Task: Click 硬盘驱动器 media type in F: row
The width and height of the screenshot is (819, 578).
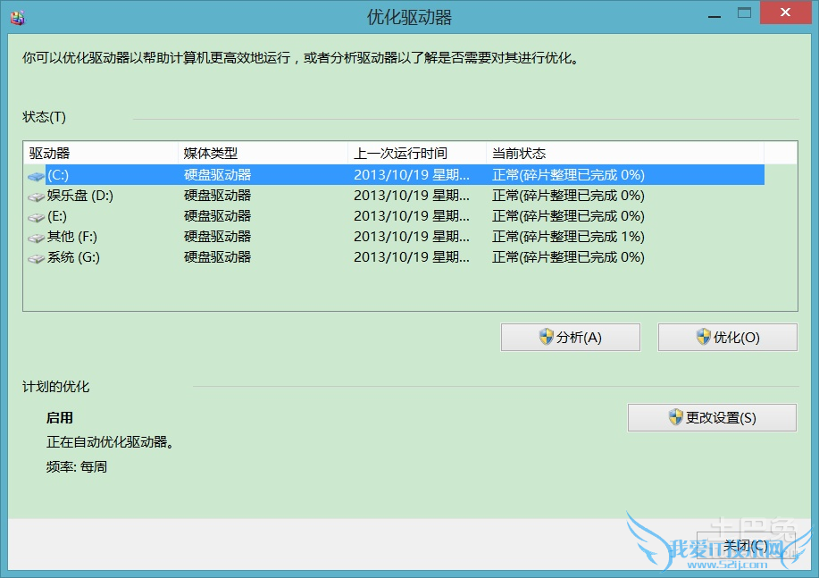Action: tap(217, 237)
